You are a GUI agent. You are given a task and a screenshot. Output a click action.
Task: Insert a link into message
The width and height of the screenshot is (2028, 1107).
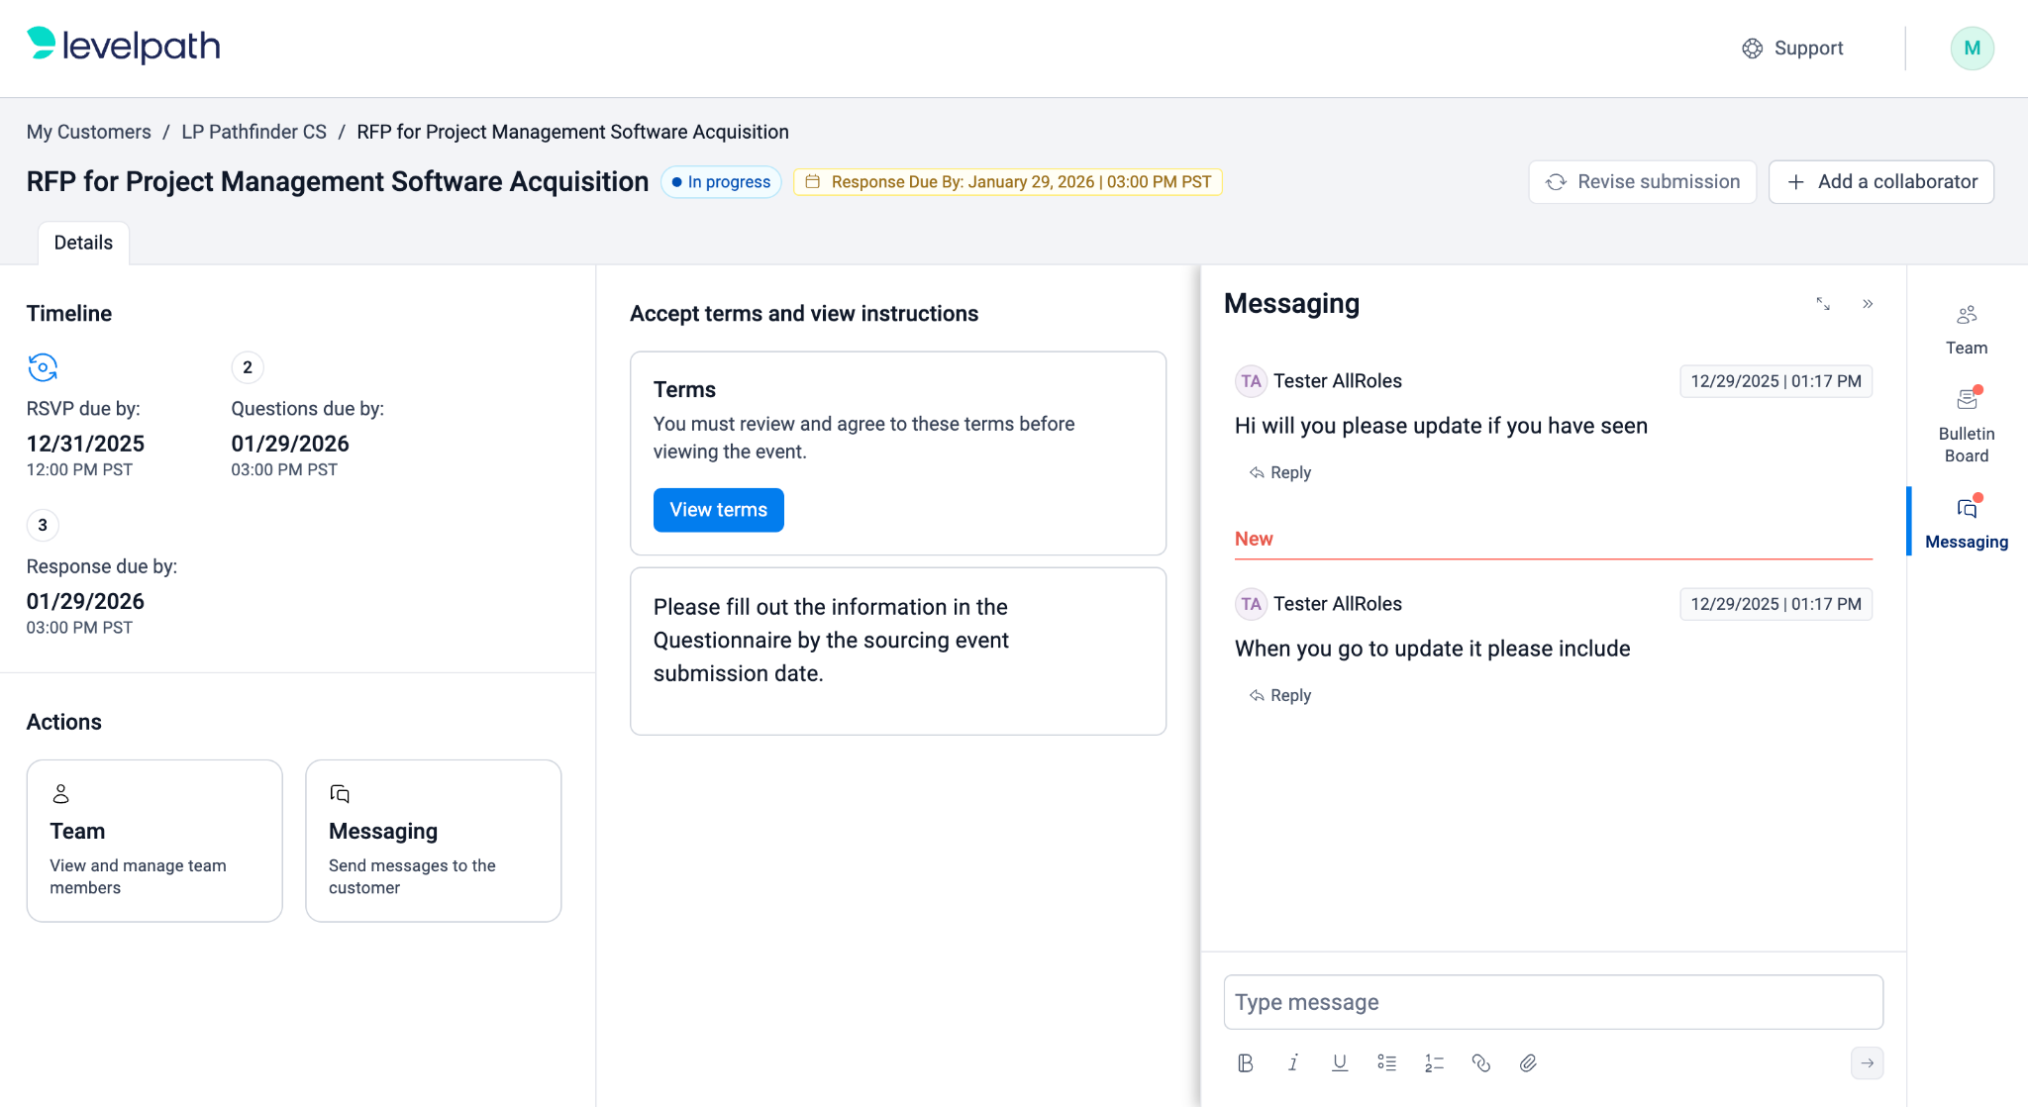1481,1062
